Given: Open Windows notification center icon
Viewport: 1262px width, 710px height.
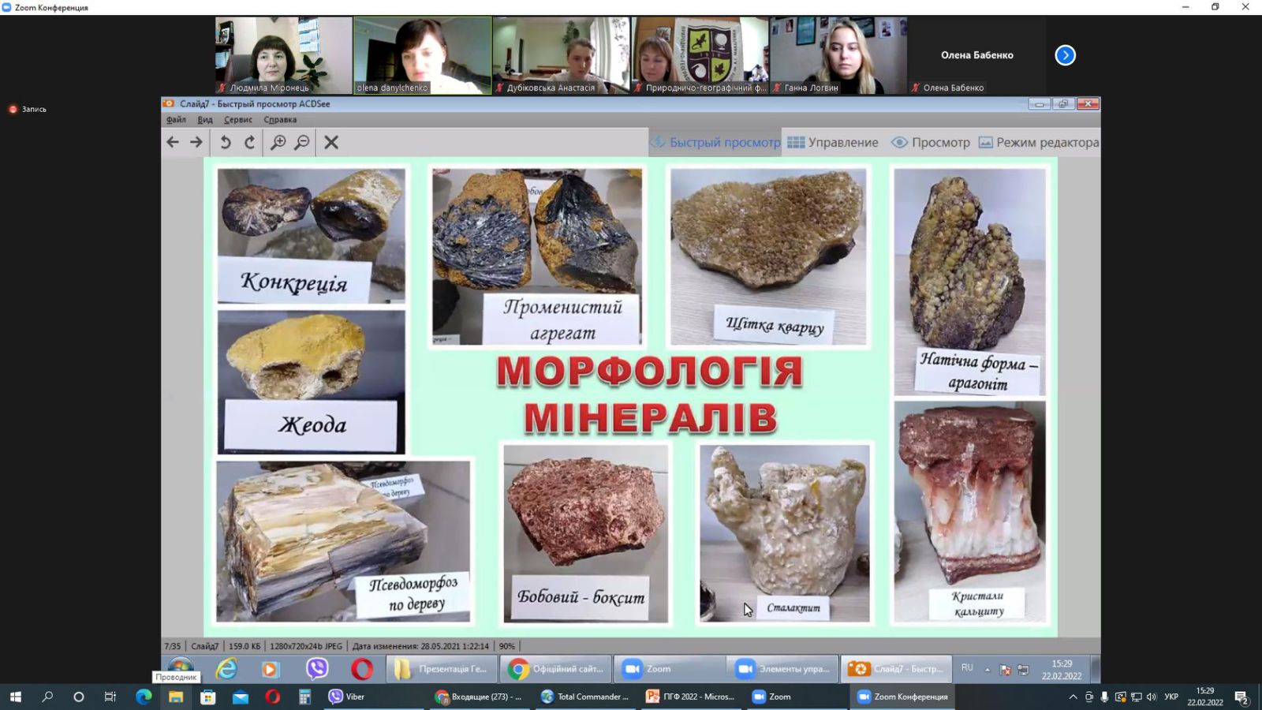Looking at the screenshot, I should [x=1241, y=697].
